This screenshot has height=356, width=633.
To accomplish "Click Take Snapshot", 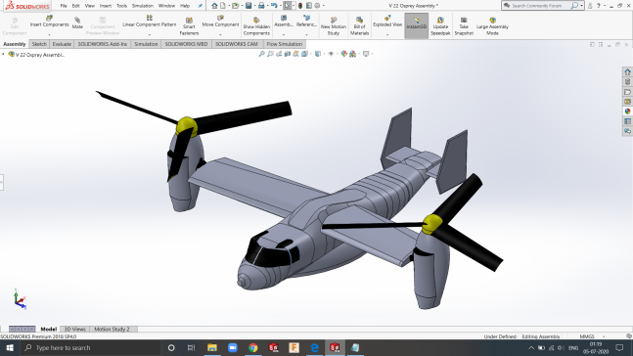I will pyautogui.click(x=464, y=26).
